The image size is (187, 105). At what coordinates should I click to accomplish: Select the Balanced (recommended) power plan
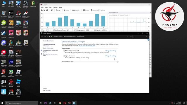pyautogui.click(x=64, y=51)
